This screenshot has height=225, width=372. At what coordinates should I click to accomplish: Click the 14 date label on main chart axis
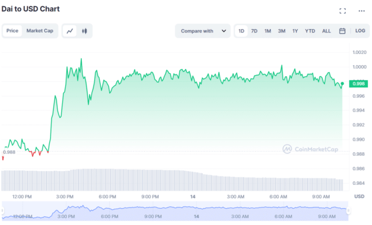click(192, 197)
